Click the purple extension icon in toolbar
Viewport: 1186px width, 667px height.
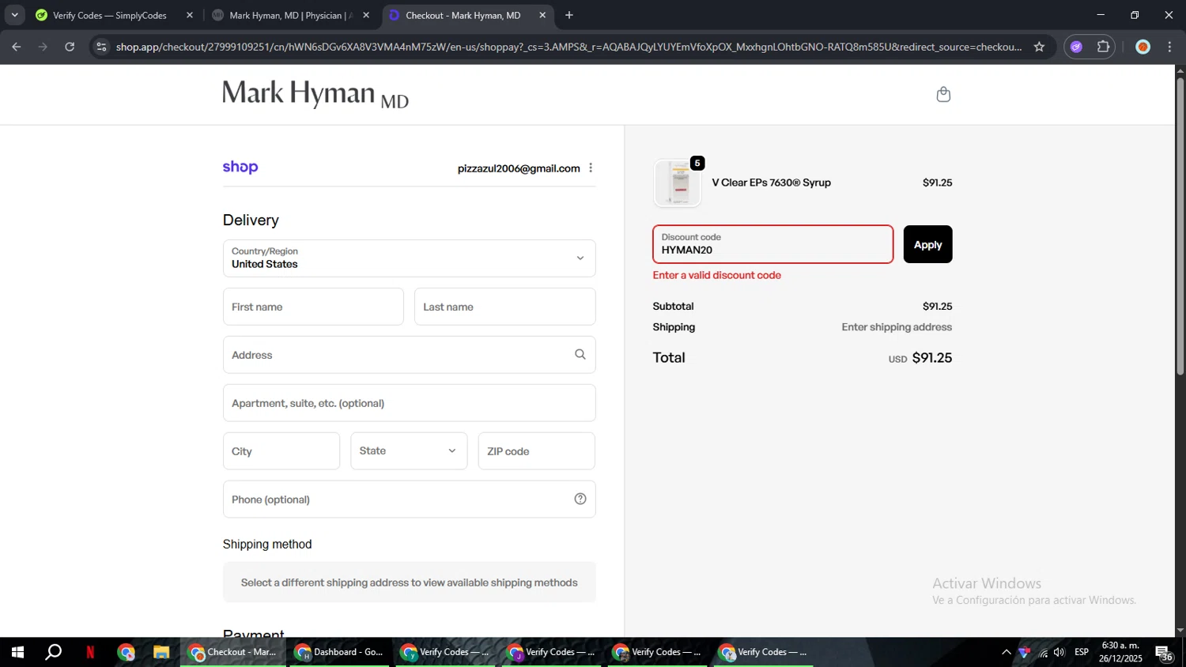pos(1075,47)
